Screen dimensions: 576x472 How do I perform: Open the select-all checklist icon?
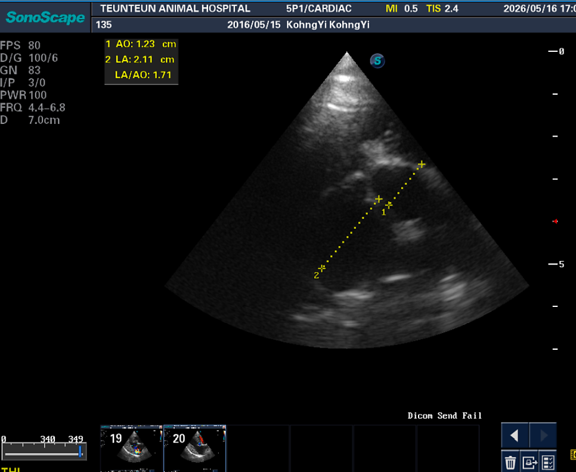548,462
